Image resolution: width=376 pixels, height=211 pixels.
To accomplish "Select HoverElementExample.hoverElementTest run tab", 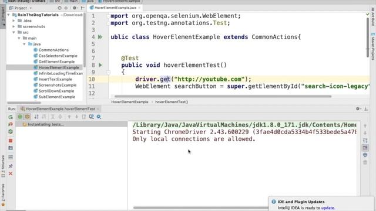I will click(60, 109).
